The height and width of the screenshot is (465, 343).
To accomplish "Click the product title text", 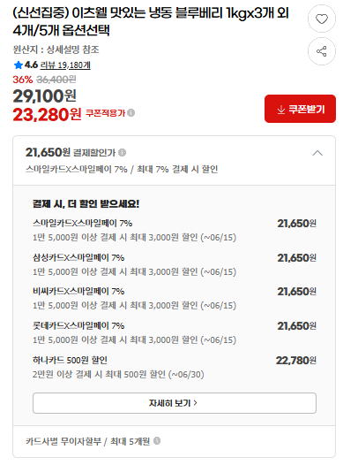I will coord(151,21).
